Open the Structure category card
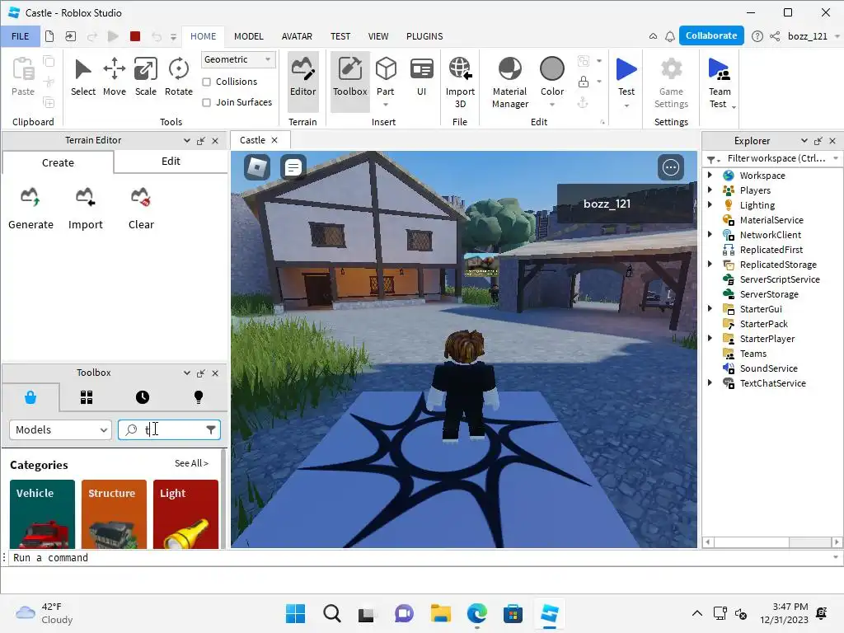 click(x=114, y=514)
